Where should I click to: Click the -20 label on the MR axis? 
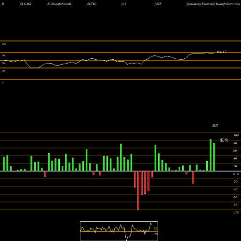(235, 182)
